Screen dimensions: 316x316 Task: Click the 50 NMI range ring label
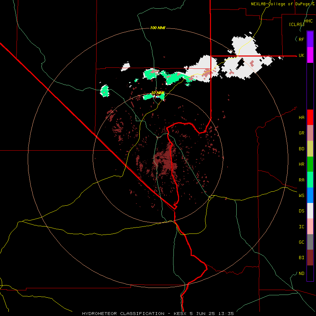tap(158, 93)
